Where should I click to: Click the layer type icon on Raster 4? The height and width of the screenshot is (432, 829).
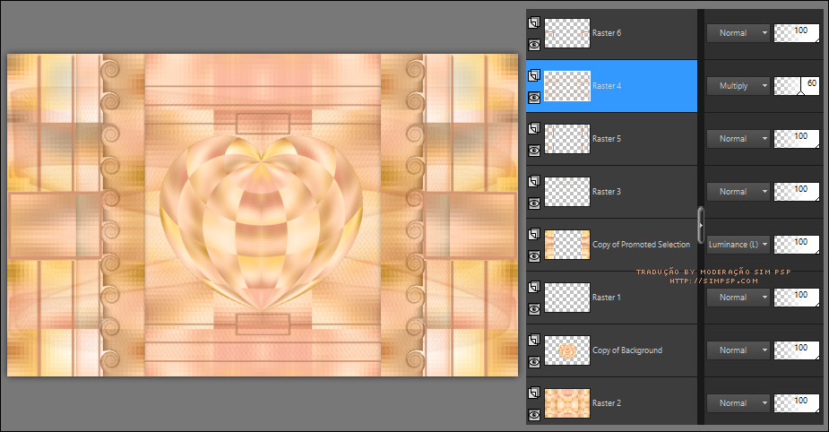point(534,76)
